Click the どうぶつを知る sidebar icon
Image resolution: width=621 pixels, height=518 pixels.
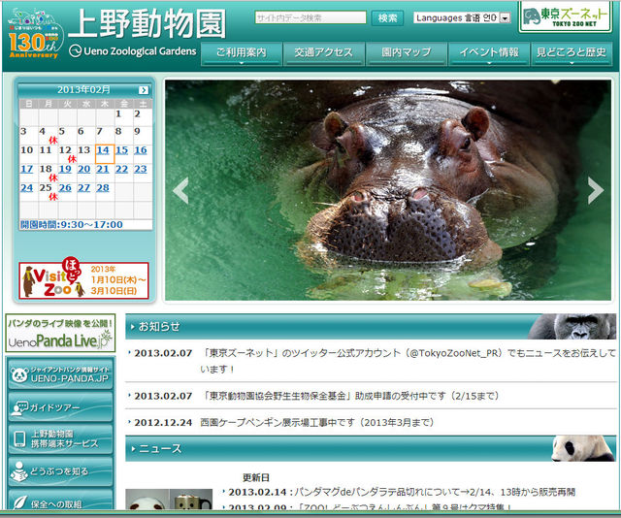[19, 470]
